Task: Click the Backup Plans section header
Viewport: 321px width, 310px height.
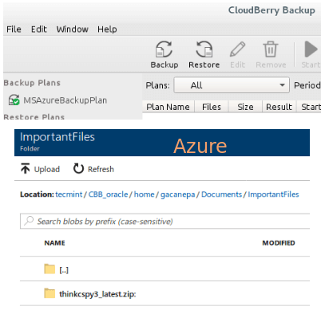Action: (x=32, y=83)
